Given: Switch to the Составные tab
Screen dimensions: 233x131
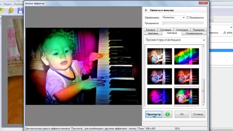Looking at the screenshot, I should 166,30.
